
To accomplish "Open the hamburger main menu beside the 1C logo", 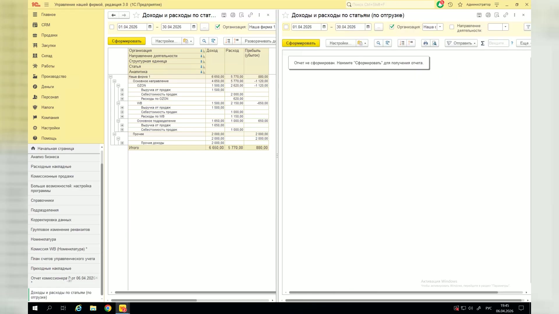I will click(x=47, y=5).
